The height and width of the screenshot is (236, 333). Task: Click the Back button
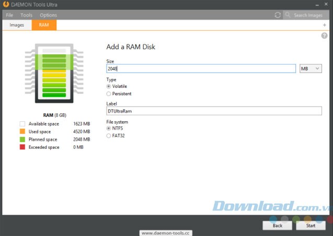[x=278, y=226]
